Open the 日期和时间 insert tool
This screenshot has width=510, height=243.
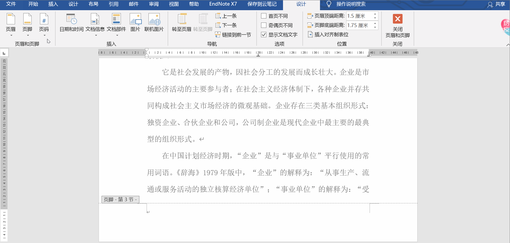pos(71,23)
